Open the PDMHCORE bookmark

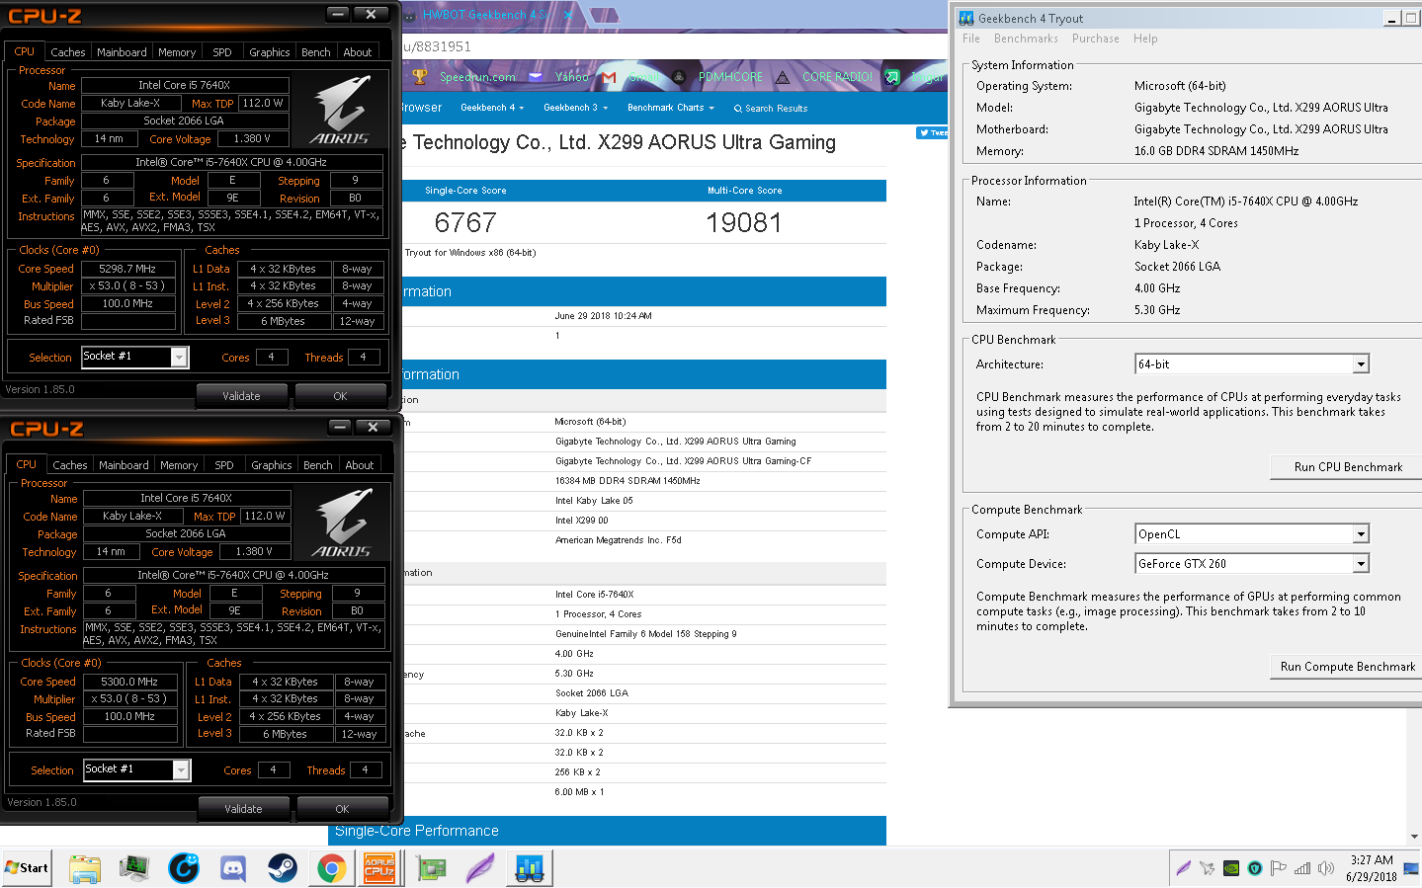tap(717, 76)
